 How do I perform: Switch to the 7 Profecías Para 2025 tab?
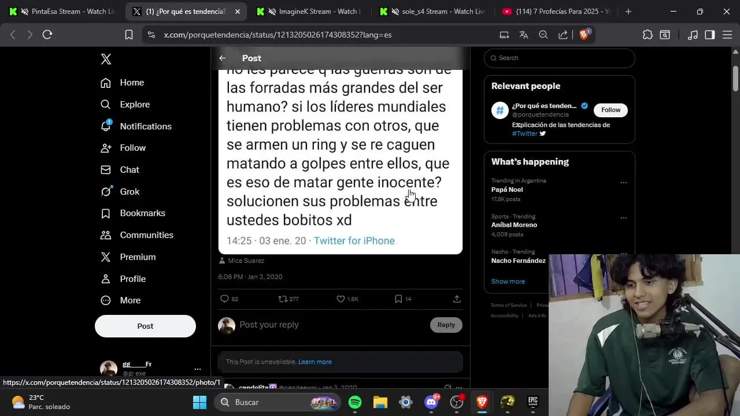tap(556, 12)
